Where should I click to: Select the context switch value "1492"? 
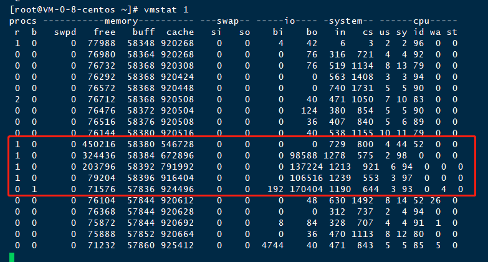[362, 200]
